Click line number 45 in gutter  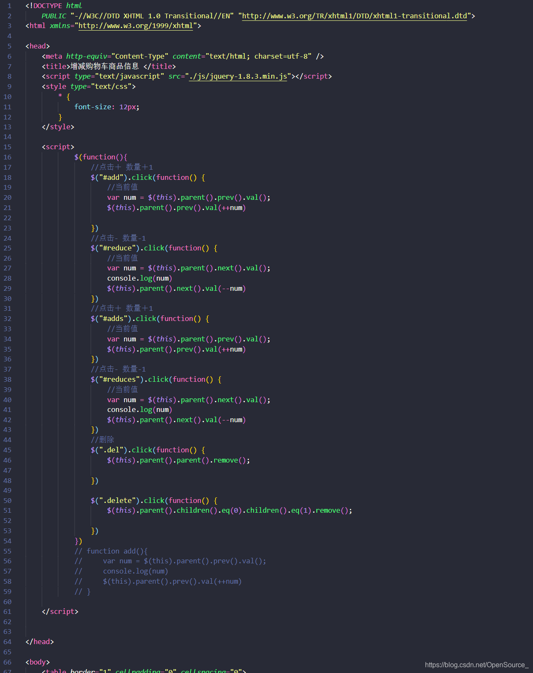coord(8,450)
